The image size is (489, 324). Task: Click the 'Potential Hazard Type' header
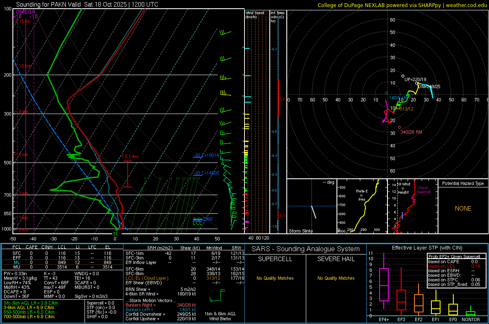point(463,183)
